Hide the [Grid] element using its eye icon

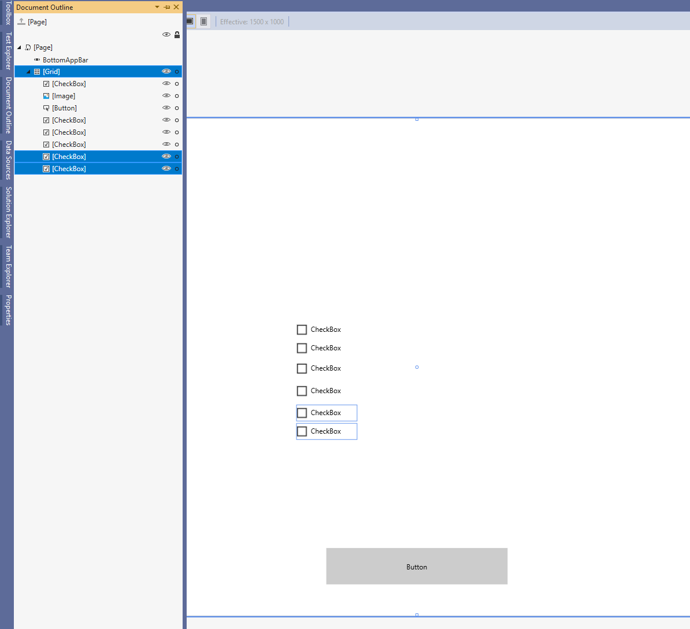(x=166, y=71)
